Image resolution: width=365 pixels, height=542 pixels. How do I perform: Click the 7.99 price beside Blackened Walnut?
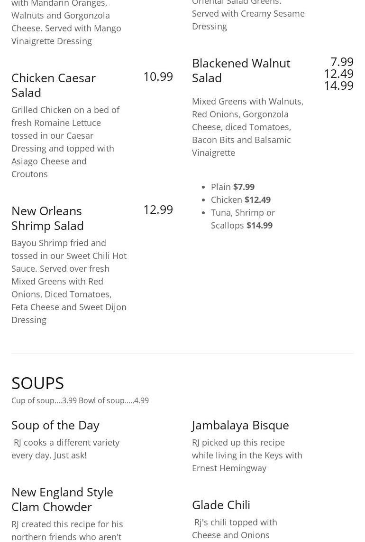[342, 62]
